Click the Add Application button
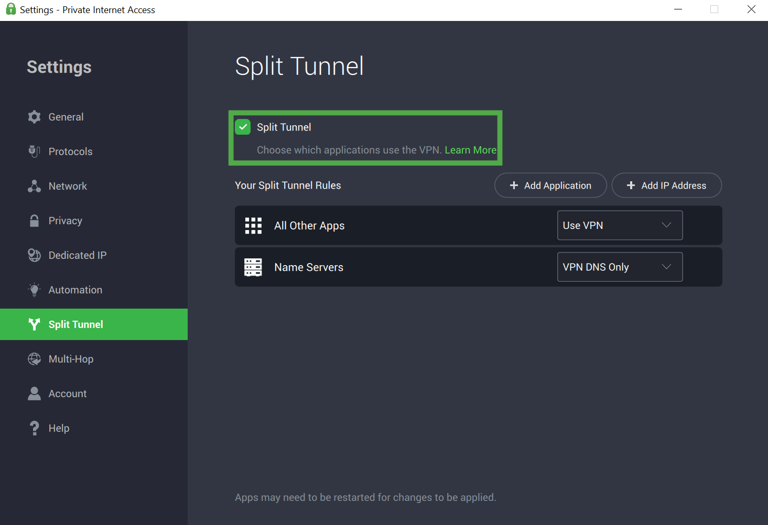The height and width of the screenshot is (525, 768). (550, 185)
